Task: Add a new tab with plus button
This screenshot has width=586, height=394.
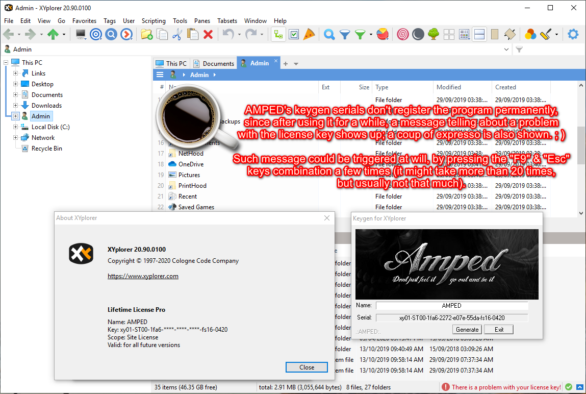Action: (286, 64)
